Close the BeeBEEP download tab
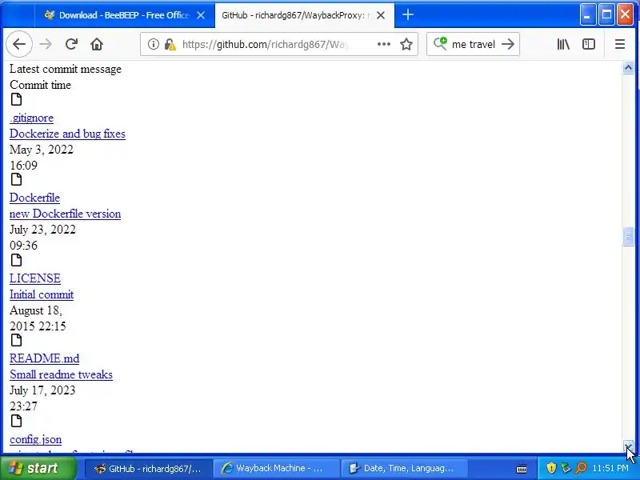 tap(201, 15)
